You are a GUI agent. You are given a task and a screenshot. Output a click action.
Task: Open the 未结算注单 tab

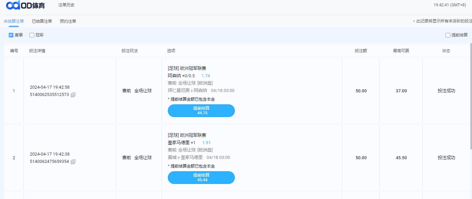(x=14, y=21)
